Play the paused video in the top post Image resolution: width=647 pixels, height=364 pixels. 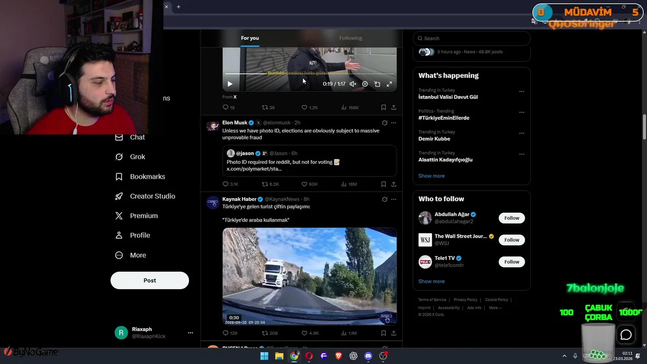(x=229, y=84)
